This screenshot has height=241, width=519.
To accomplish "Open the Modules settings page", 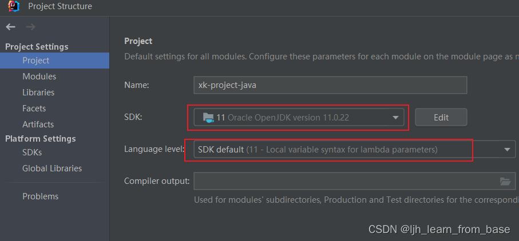I will (x=39, y=77).
